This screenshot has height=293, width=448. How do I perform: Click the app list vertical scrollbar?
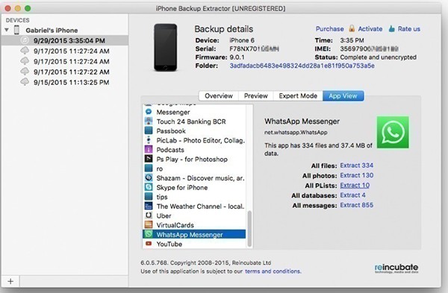click(249, 229)
